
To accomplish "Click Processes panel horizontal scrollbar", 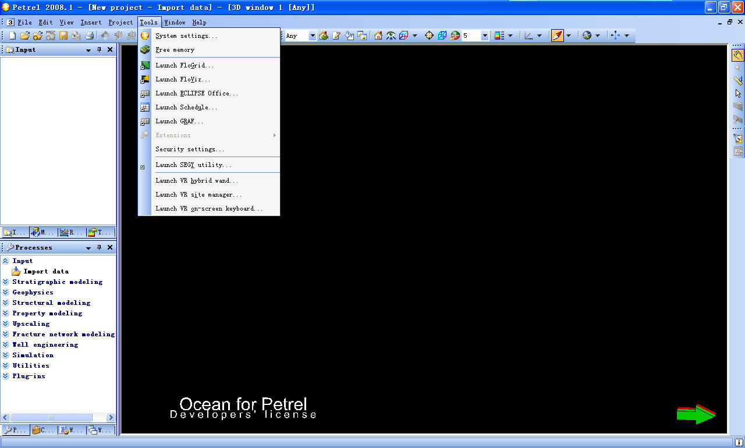I will (x=51, y=418).
